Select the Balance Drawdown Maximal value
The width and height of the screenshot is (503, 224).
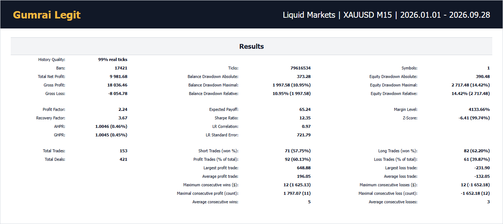(x=292, y=85)
